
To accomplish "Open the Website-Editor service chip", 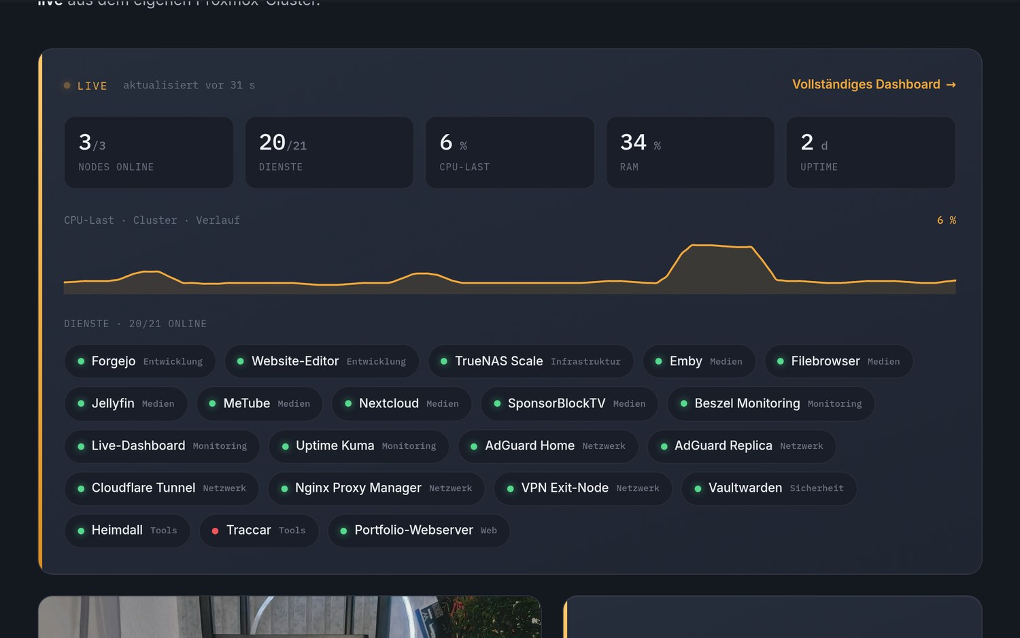I will pos(322,361).
